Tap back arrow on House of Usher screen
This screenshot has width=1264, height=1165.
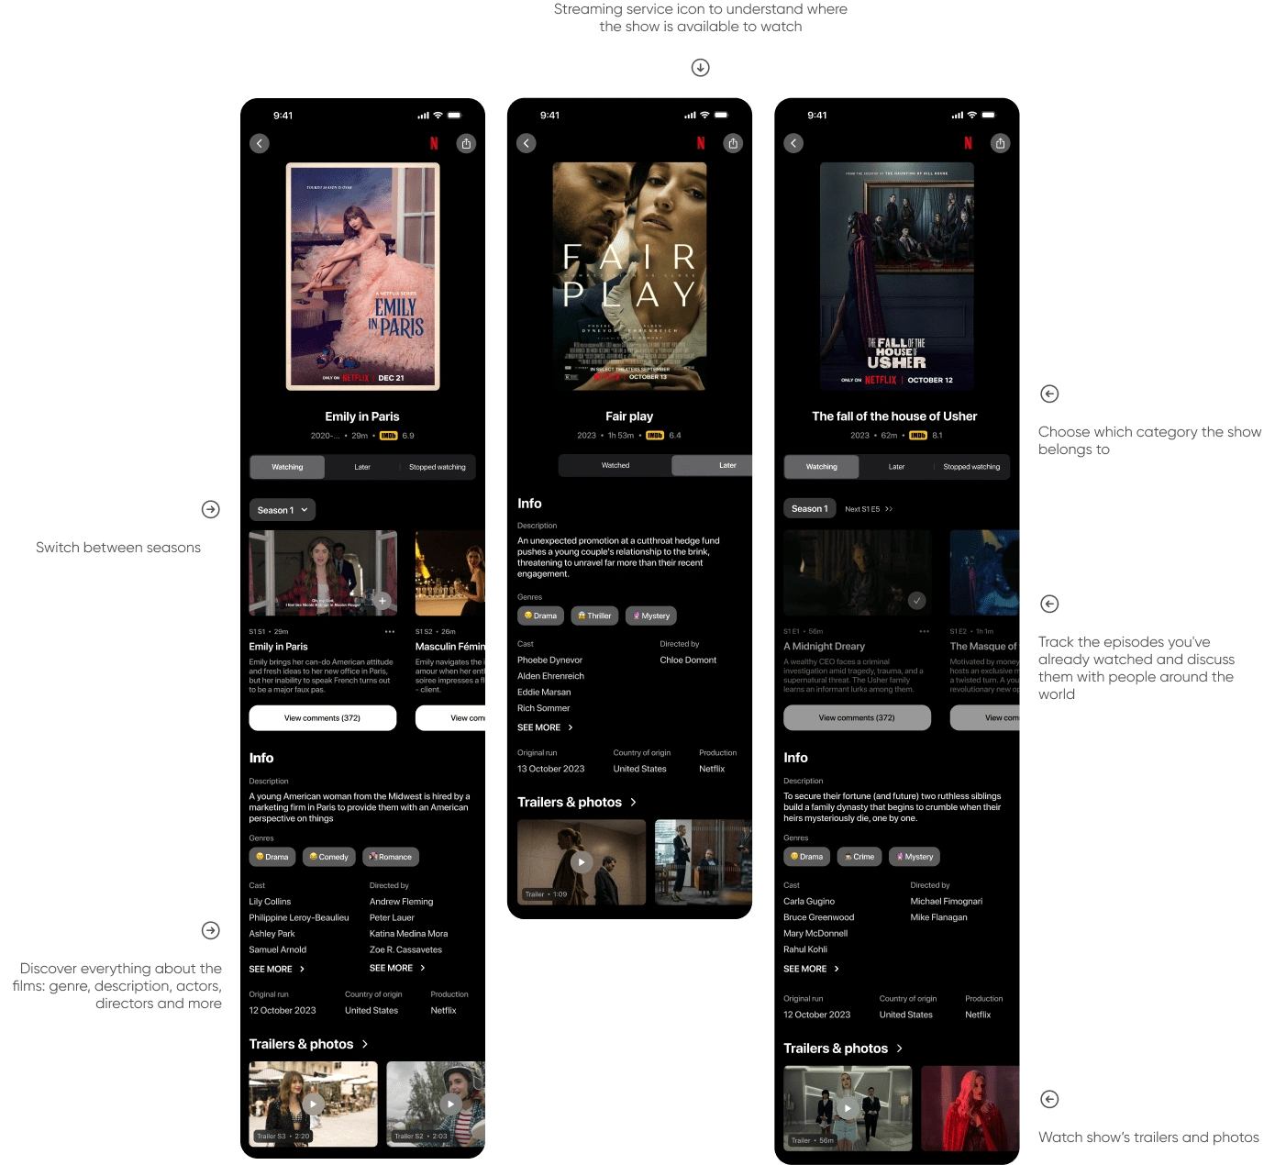coord(793,143)
